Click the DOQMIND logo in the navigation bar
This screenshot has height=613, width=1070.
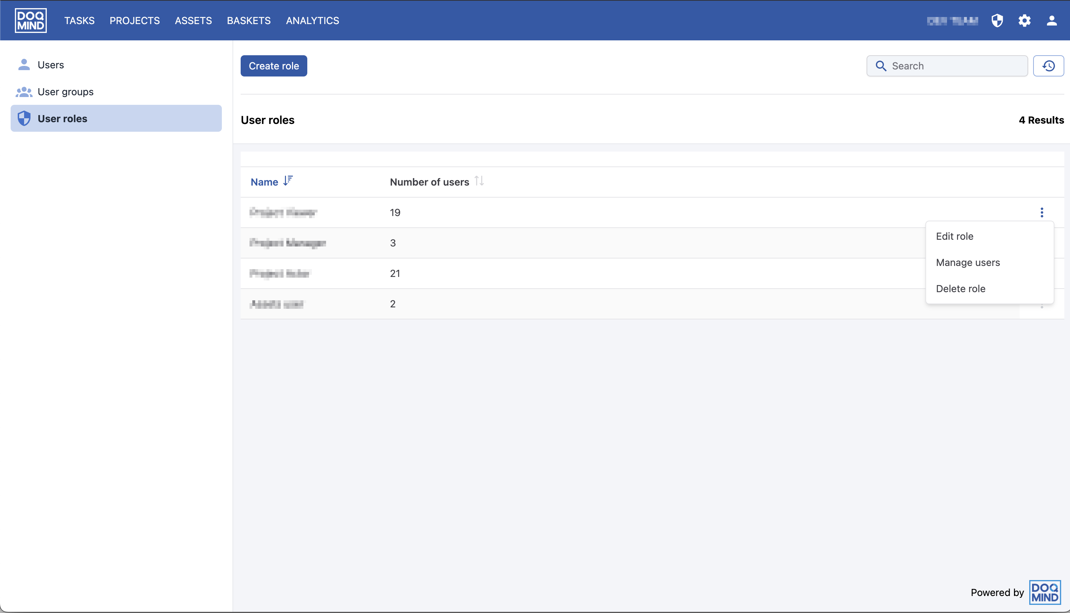(x=31, y=20)
